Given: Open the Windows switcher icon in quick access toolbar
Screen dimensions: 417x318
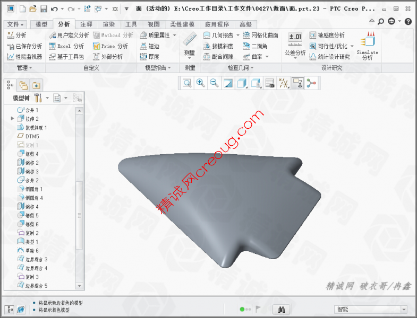Looking at the screenshot, I should (x=98, y=9).
